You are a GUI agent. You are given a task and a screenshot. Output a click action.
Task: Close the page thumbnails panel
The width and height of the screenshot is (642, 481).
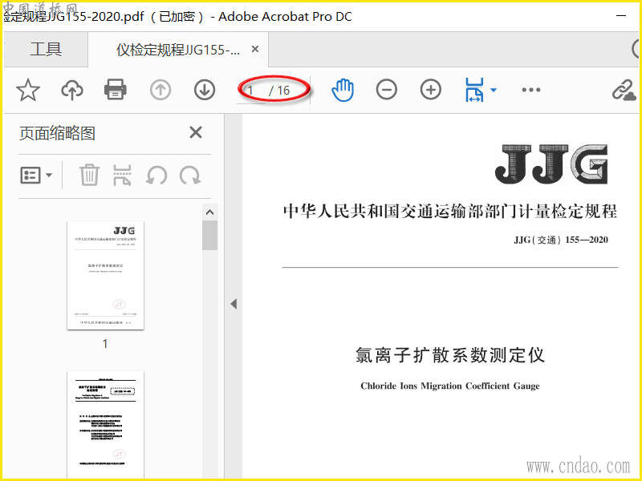[196, 132]
